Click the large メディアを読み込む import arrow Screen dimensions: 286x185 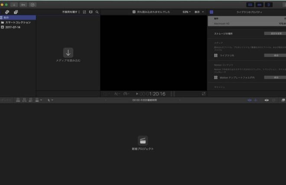coord(68,53)
